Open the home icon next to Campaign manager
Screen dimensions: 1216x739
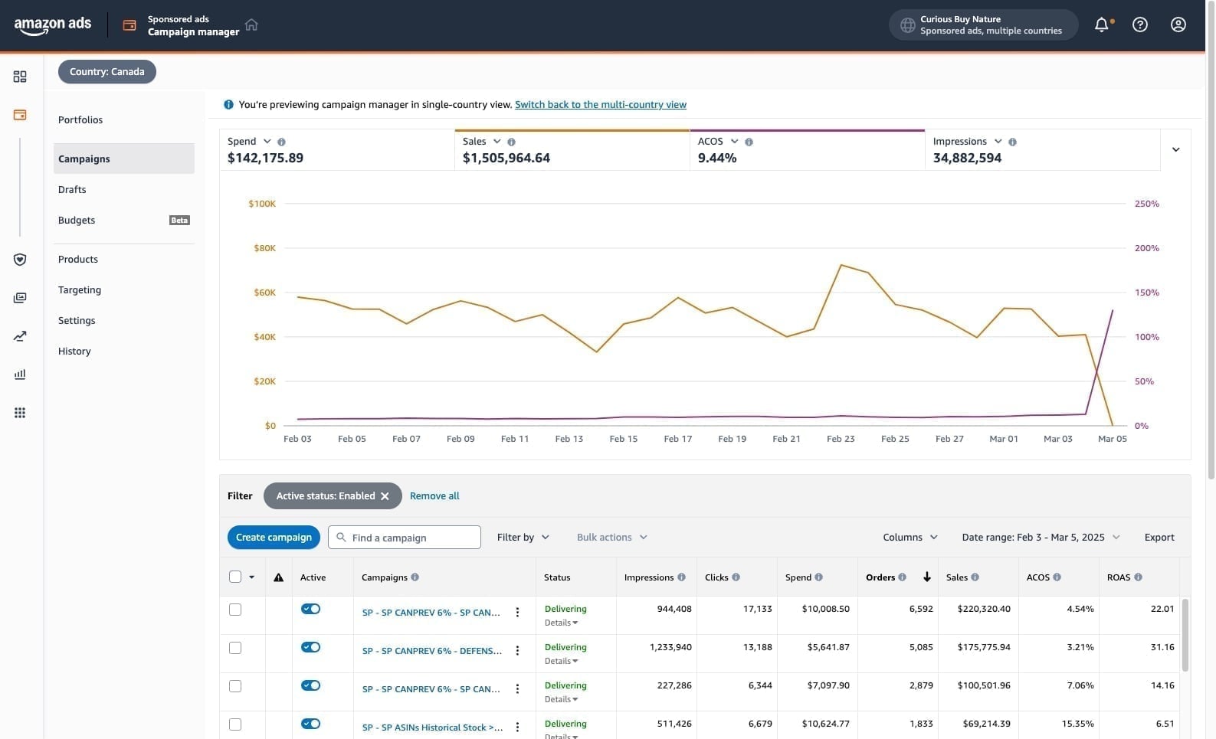coord(251,25)
